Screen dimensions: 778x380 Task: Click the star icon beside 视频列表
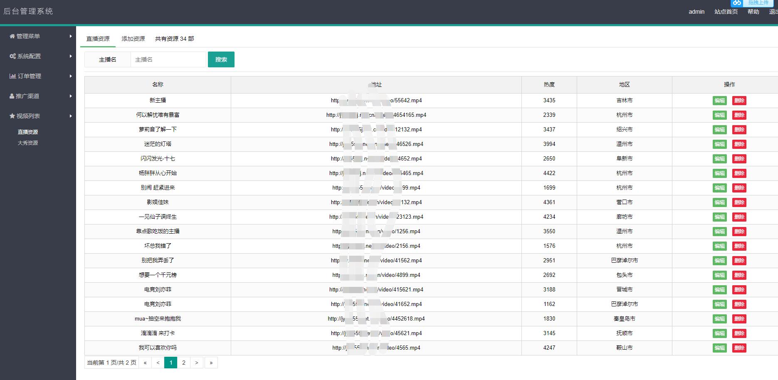point(12,116)
